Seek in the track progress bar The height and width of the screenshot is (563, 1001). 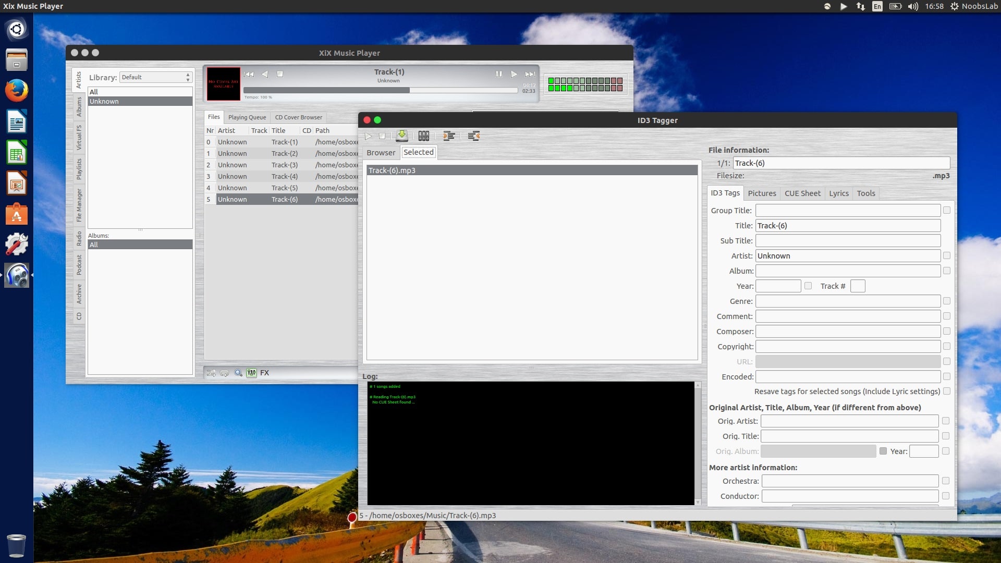coord(381,90)
